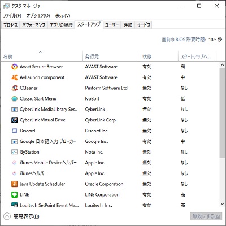Image resolution: width=226 pixels, height=226 pixels.
Task: Click the CyberLink Virtual Drive icon
Action: click(x=14, y=120)
